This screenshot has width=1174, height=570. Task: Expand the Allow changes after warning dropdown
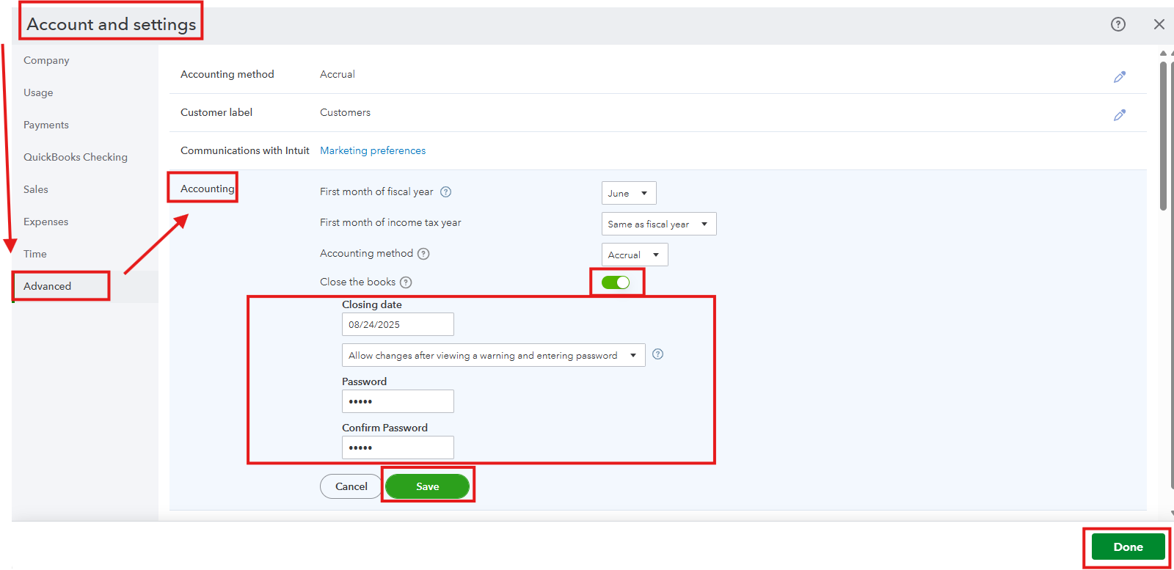click(492, 356)
